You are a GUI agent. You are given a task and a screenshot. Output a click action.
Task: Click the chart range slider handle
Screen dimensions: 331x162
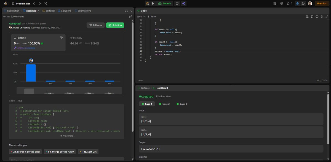[29, 91]
